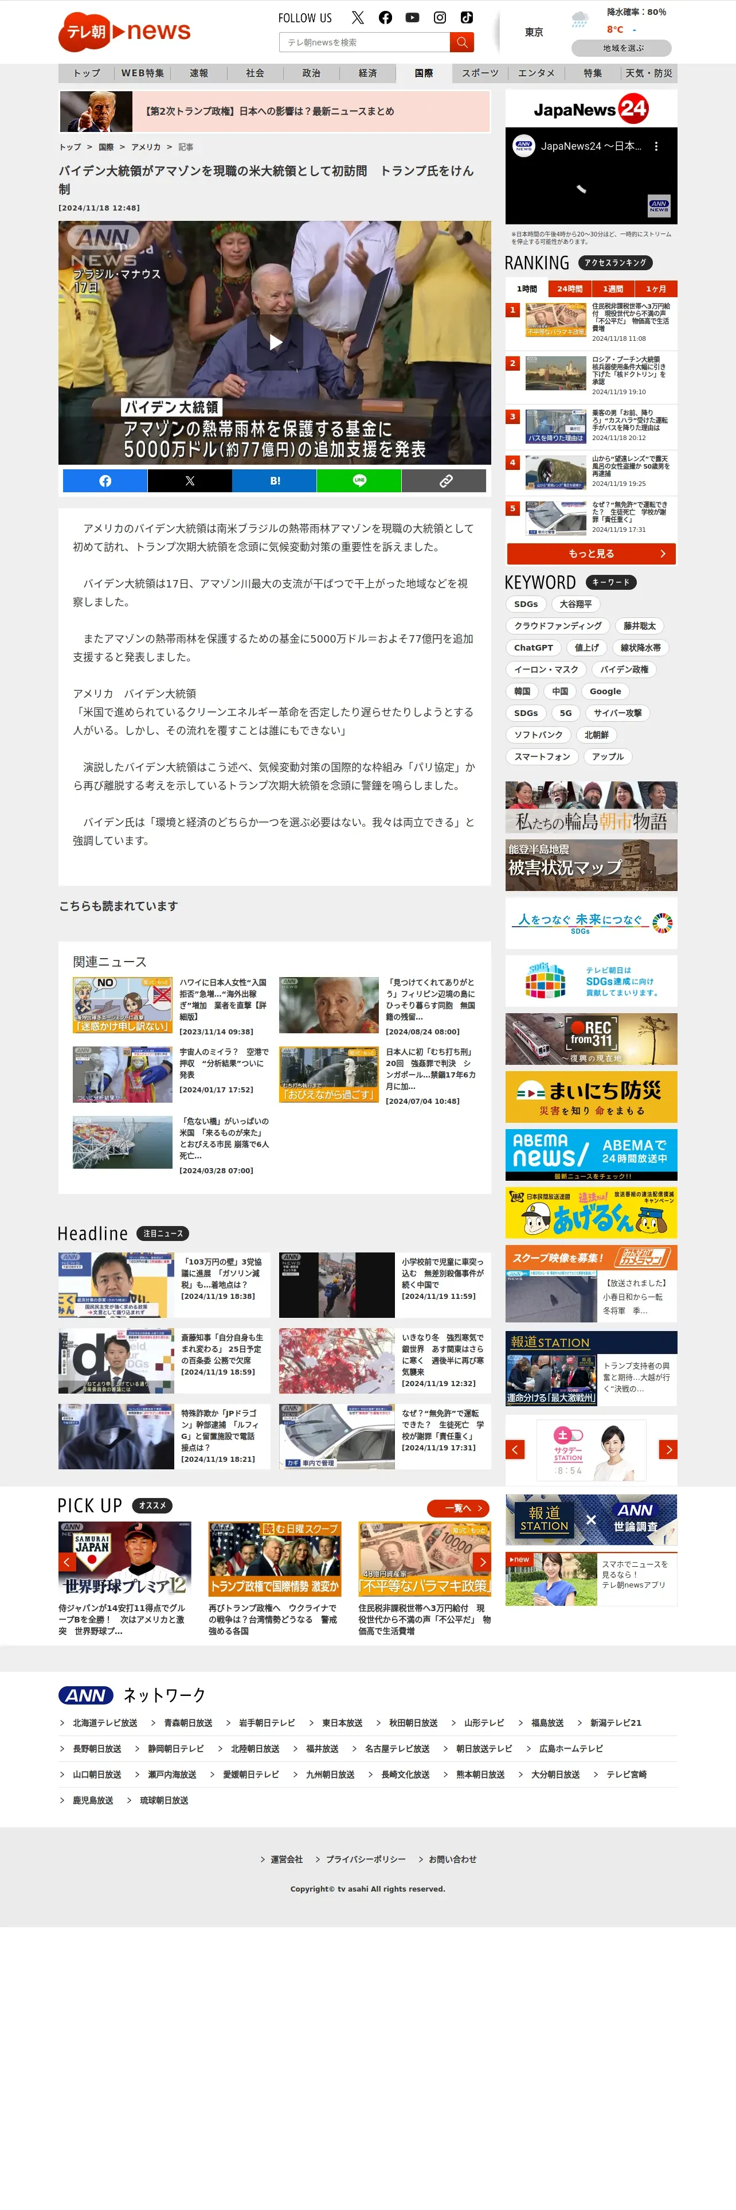Open ranking item 2 about プーチン大統領
This screenshot has width=736, height=2210.
coord(591,375)
